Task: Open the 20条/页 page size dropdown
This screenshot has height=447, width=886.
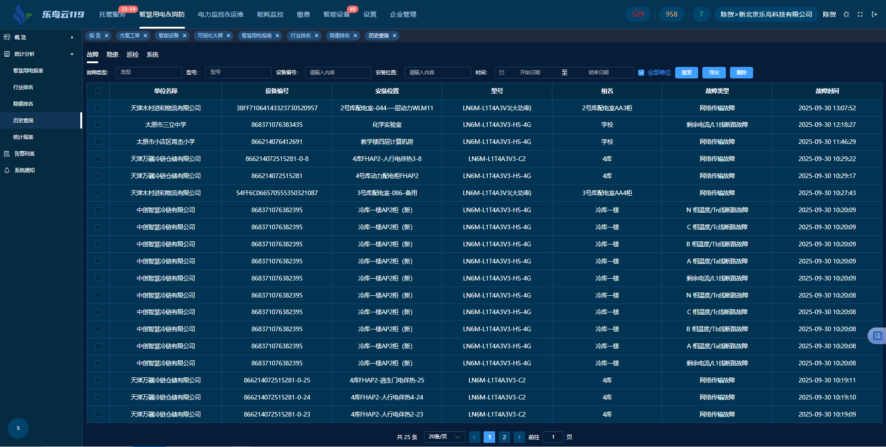Action: [x=444, y=437]
